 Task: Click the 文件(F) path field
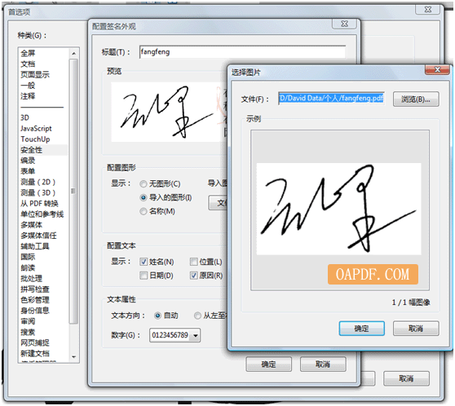[331, 99]
